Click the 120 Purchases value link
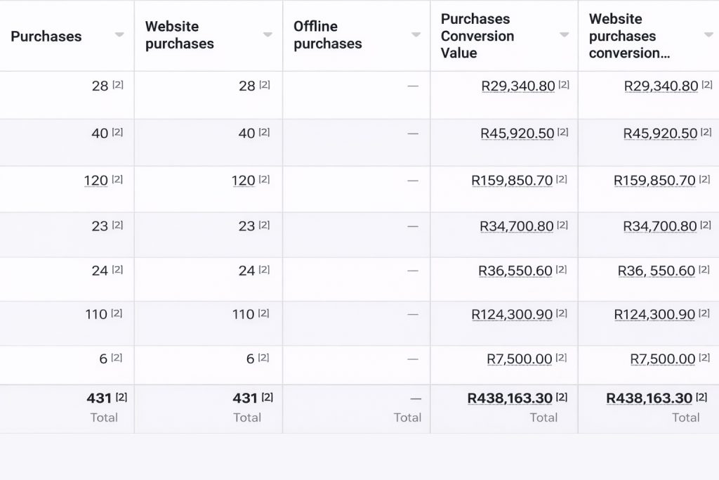Image resolution: width=719 pixels, height=480 pixels. 96,181
